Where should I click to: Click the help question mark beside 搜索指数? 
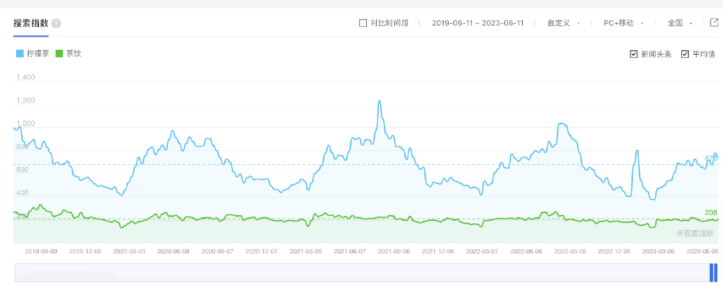point(56,23)
